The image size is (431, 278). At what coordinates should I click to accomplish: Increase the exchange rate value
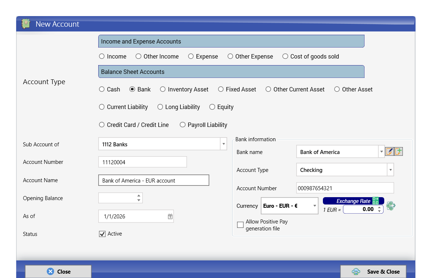tap(379, 207)
